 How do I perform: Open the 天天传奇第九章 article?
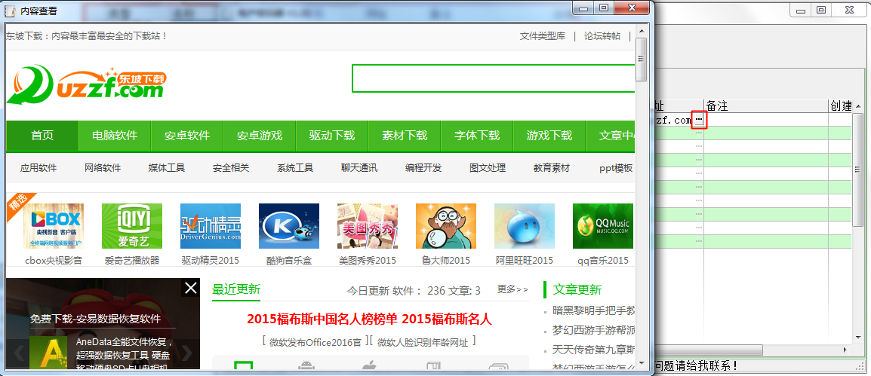tap(594, 350)
